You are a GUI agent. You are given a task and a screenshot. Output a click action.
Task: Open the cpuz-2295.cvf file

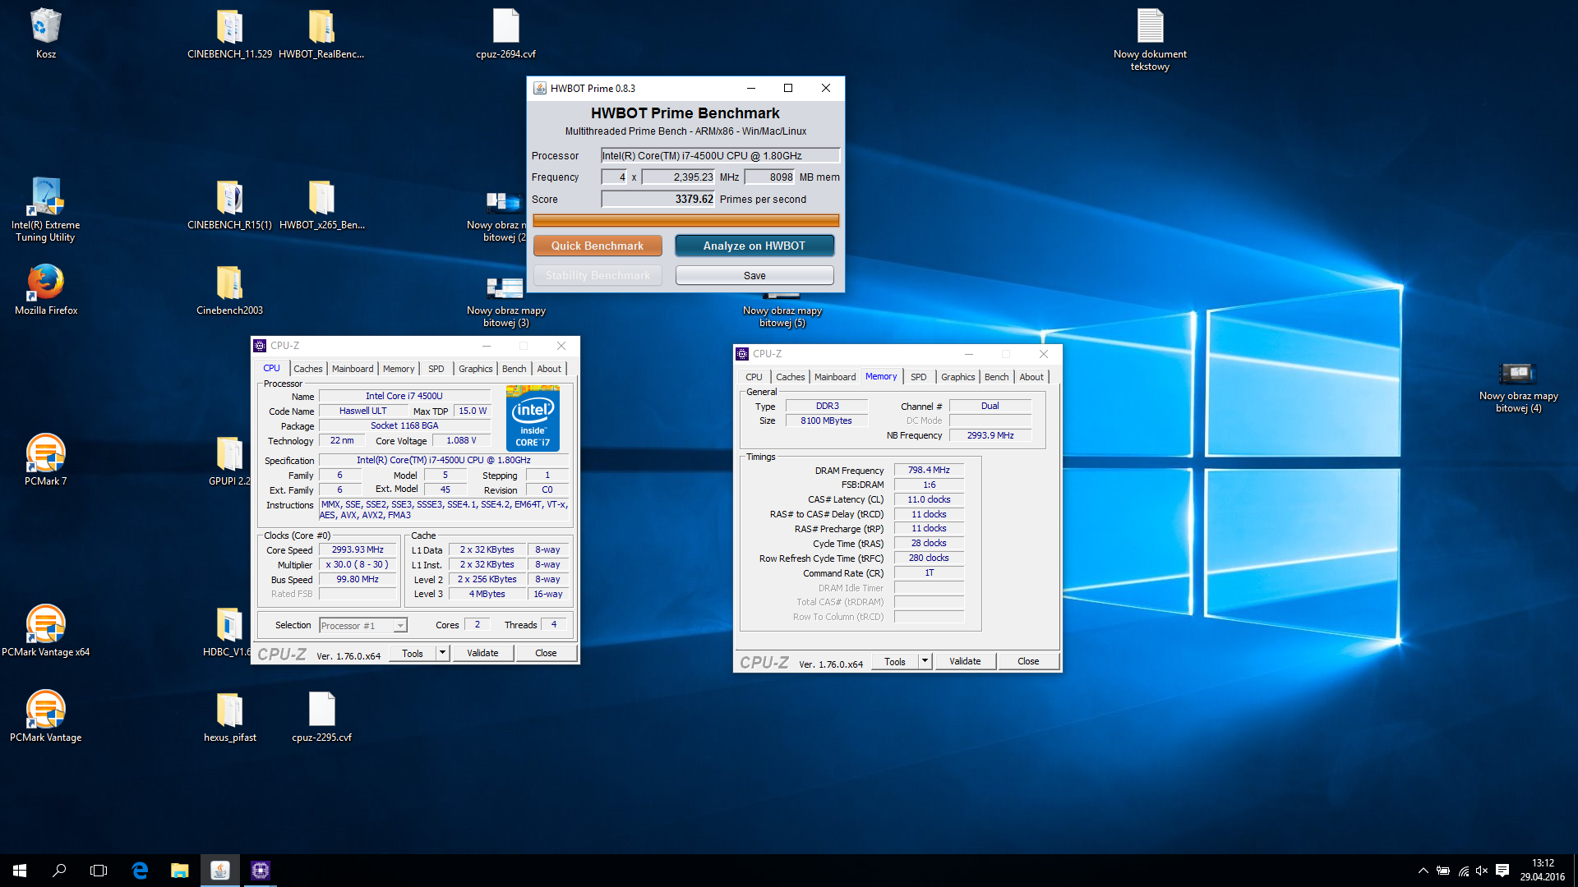click(x=321, y=716)
